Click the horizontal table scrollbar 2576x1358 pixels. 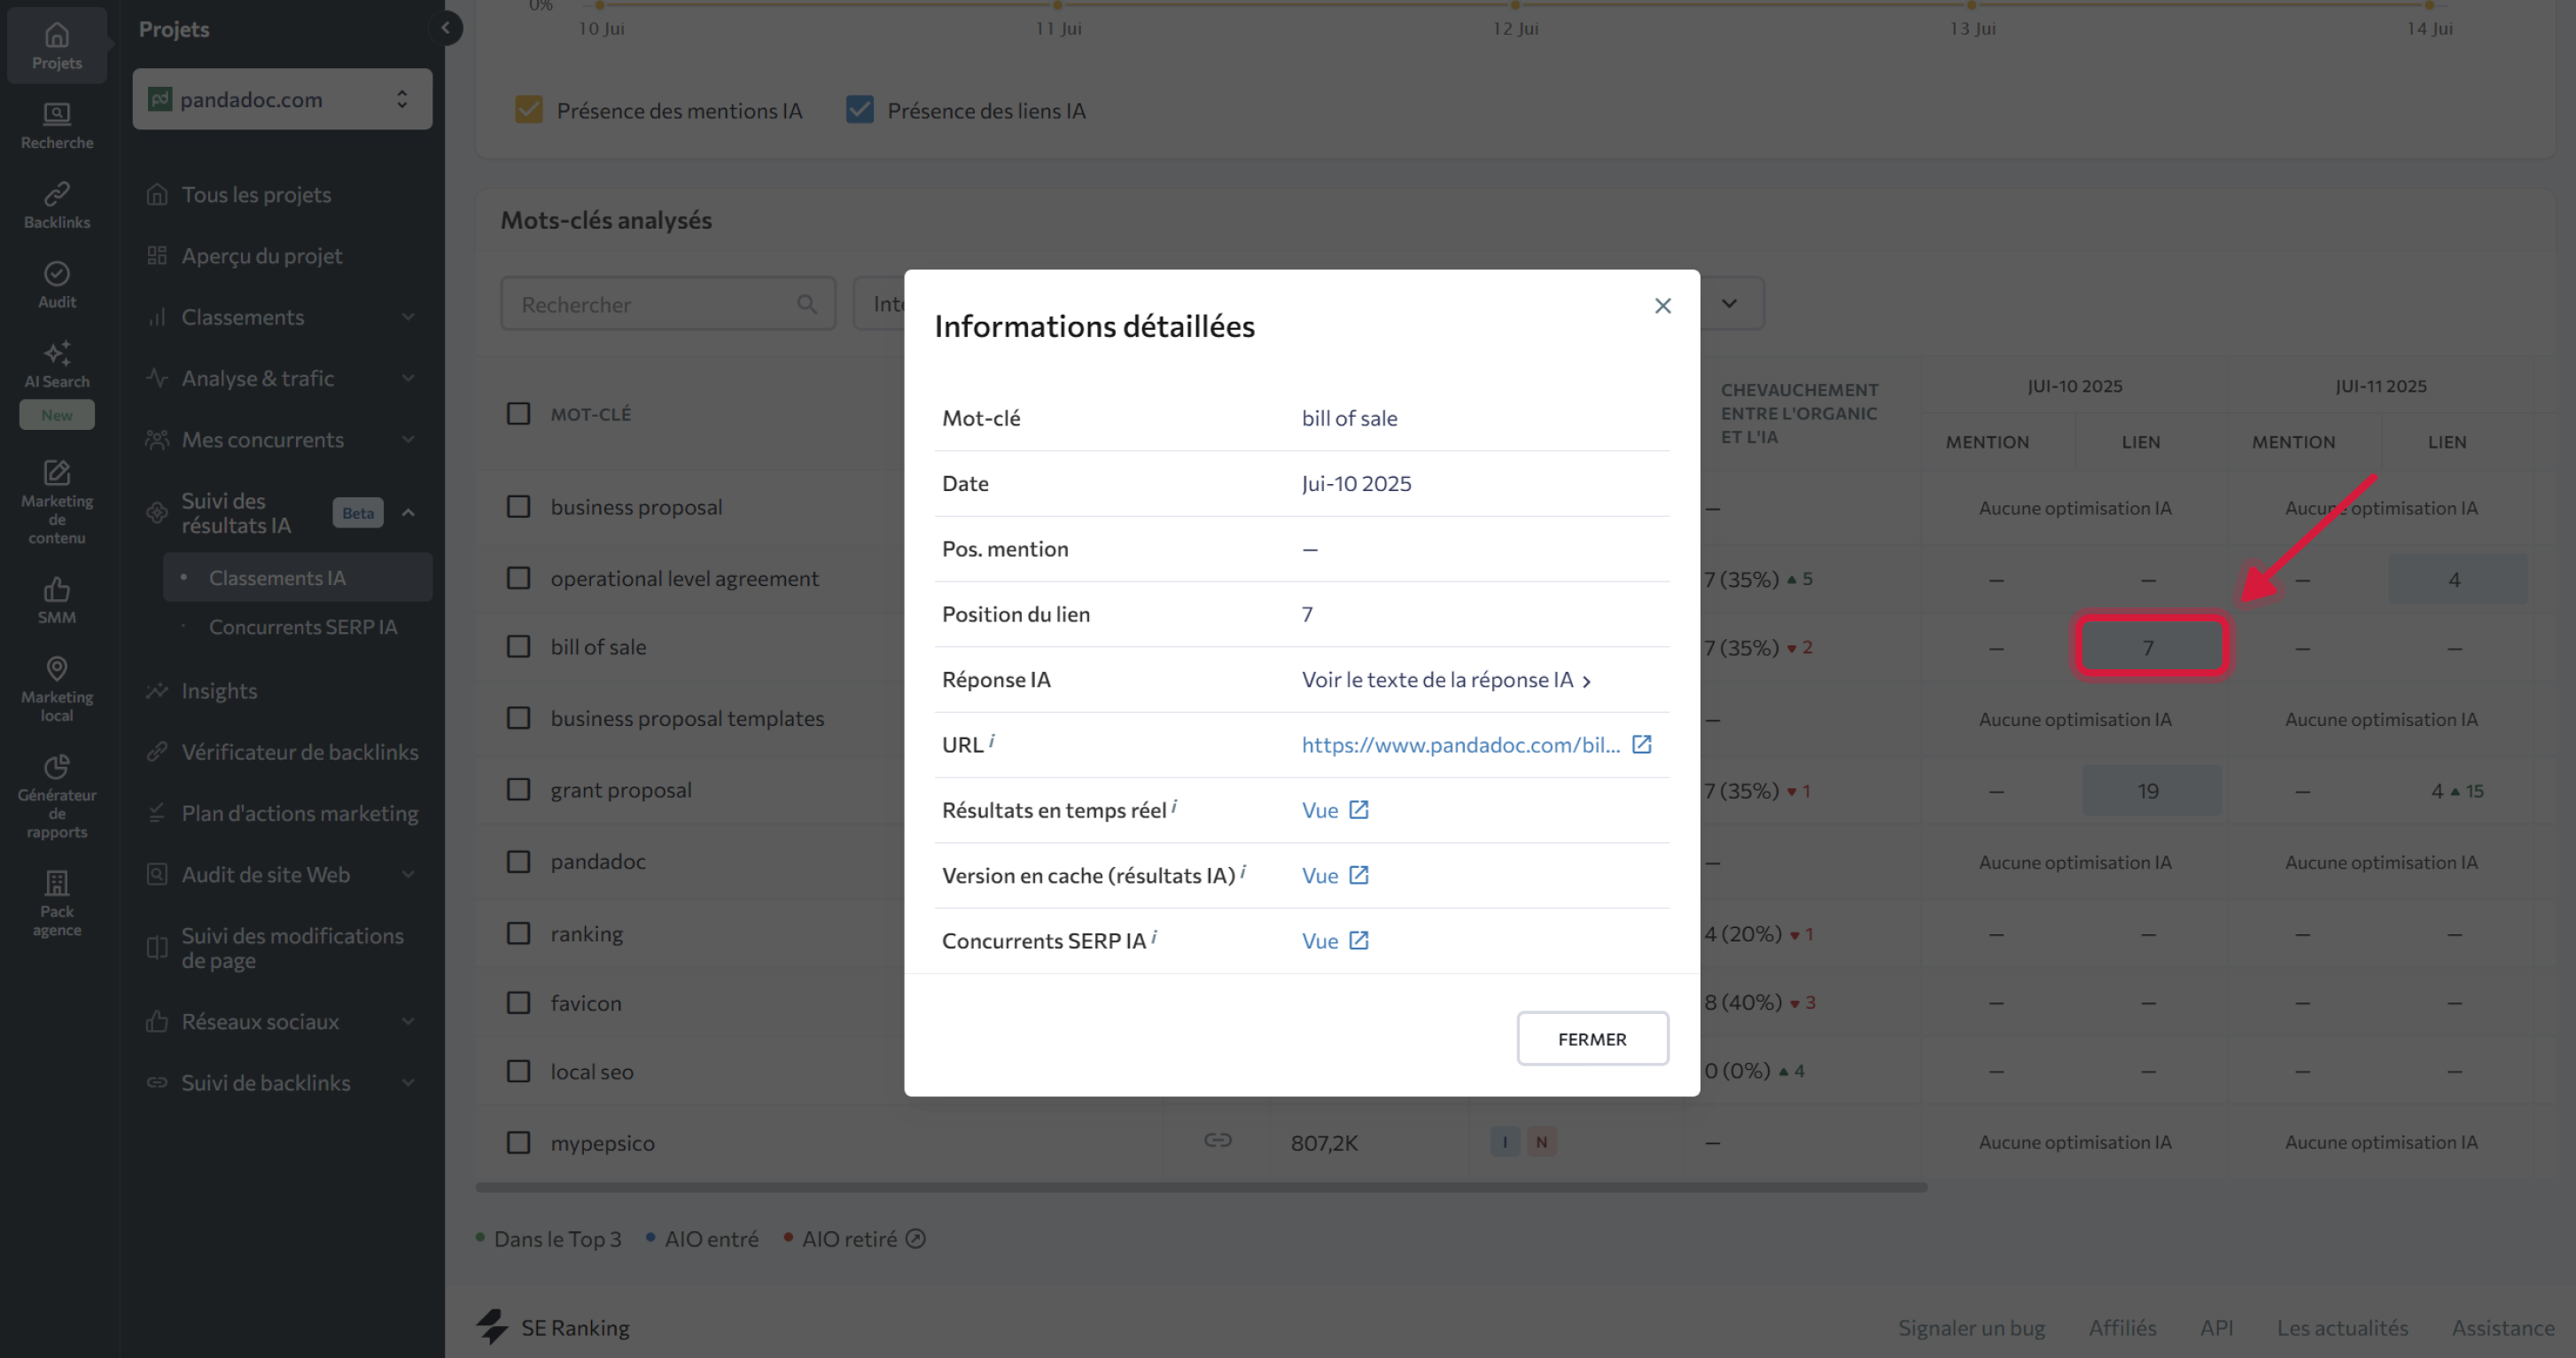[1201, 1187]
